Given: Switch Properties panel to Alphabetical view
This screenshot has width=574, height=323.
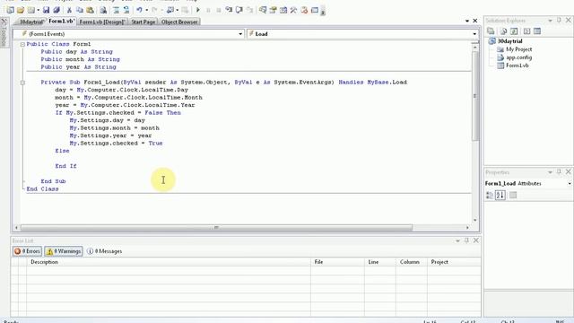Looking at the screenshot, I should [x=500, y=196].
